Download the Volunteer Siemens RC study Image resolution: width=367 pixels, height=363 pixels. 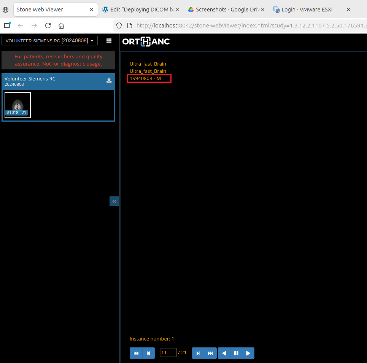(x=109, y=80)
